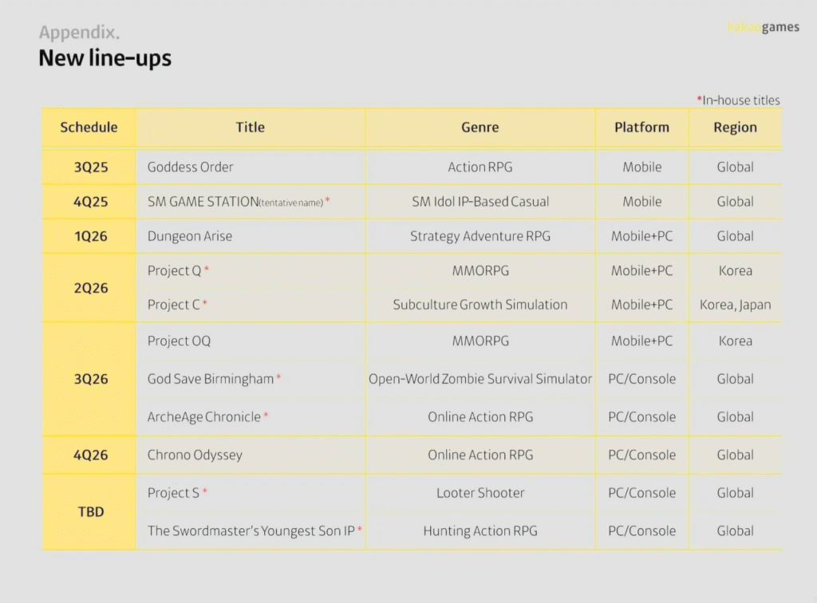Click the 4Q25 schedule cell

pyautogui.click(x=91, y=202)
